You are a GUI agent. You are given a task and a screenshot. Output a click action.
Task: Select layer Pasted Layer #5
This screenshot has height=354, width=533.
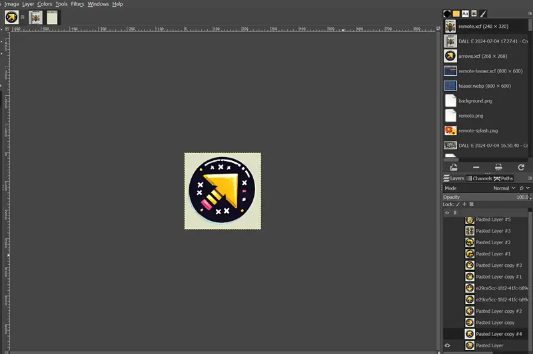pos(486,220)
